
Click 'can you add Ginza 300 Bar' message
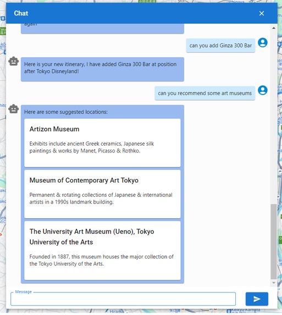tap(220, 46)
